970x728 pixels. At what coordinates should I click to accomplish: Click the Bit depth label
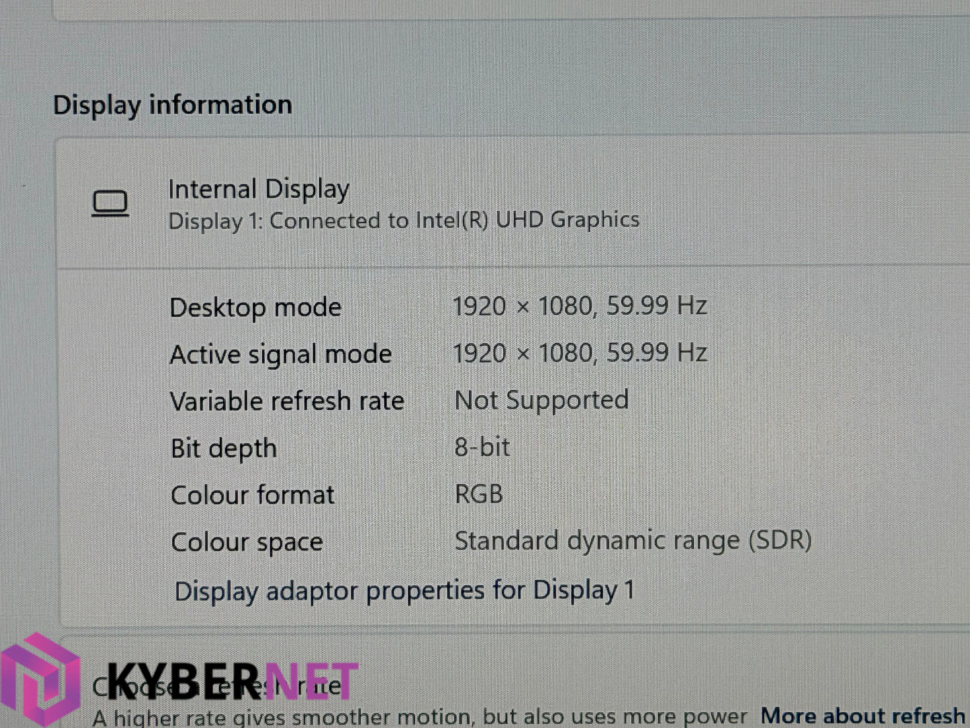[224, 449]
